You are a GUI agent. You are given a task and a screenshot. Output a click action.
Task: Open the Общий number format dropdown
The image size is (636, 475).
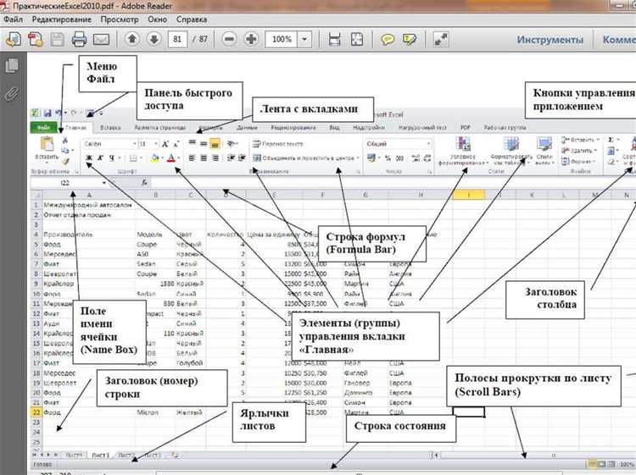pyautogui.click(x=429, y=144)
